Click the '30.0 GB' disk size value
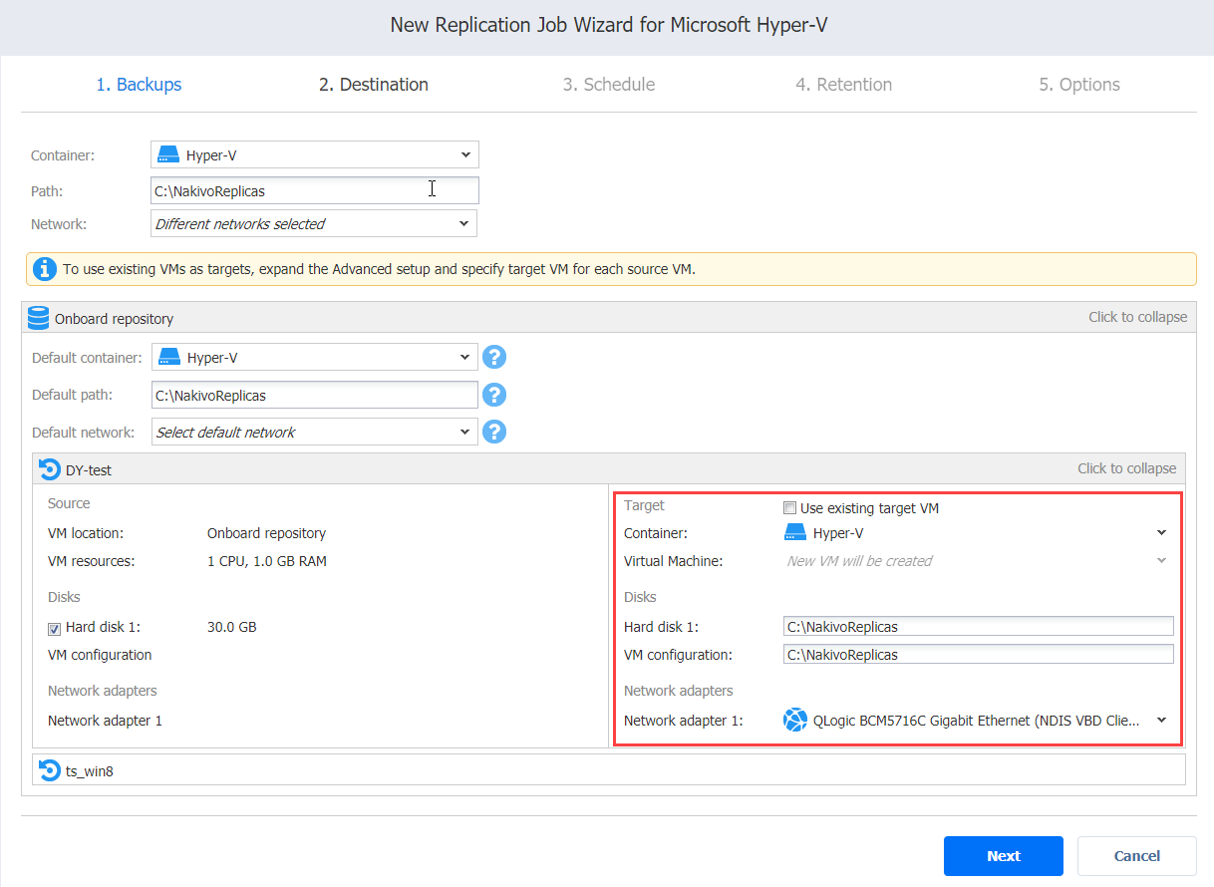 (232, 627)
